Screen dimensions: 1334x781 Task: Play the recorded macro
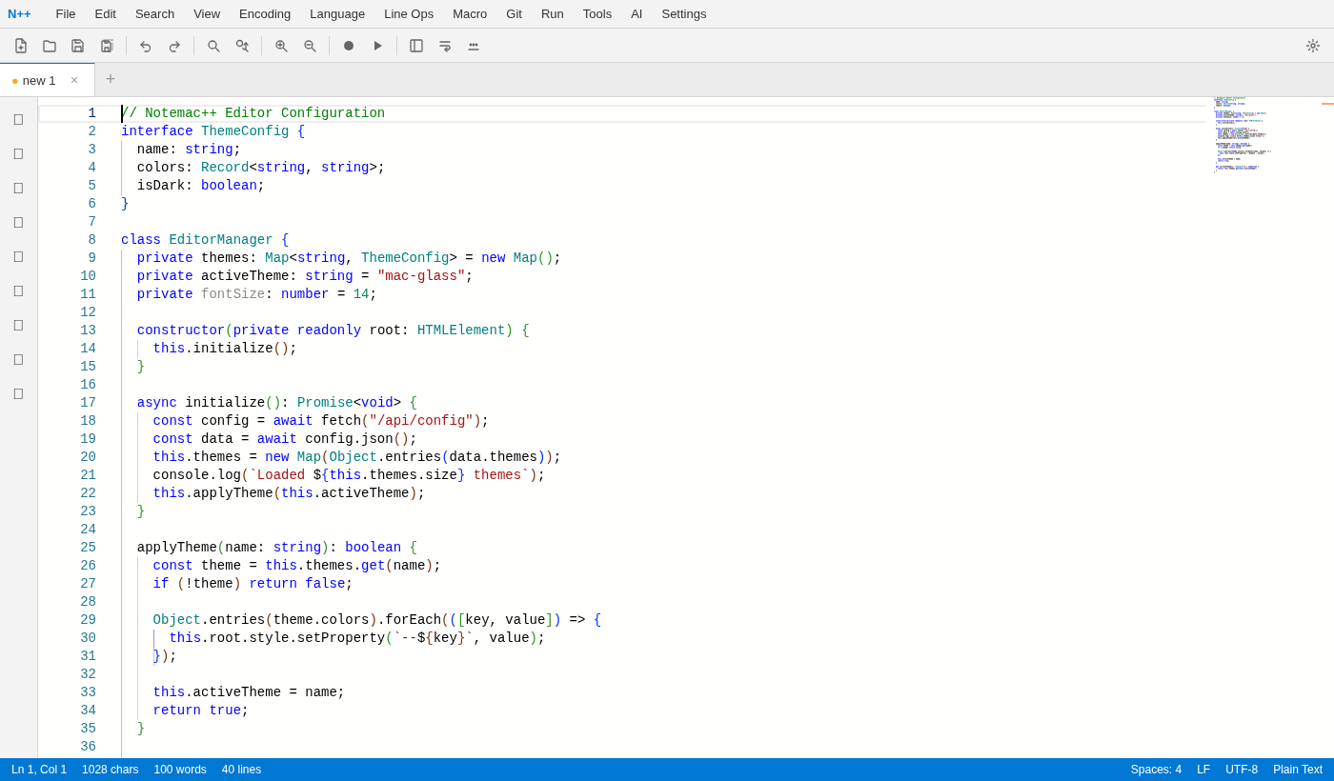pos(377,45)
